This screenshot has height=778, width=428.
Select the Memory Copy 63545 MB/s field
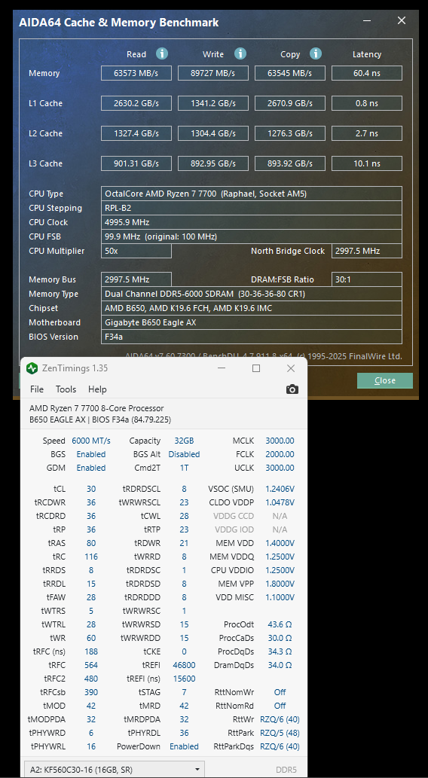click(290, 73)
